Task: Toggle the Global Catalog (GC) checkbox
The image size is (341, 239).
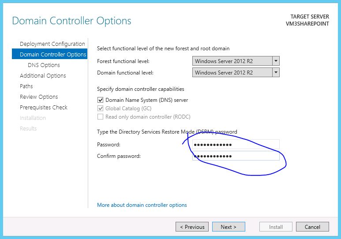Action: coord(100,108)
